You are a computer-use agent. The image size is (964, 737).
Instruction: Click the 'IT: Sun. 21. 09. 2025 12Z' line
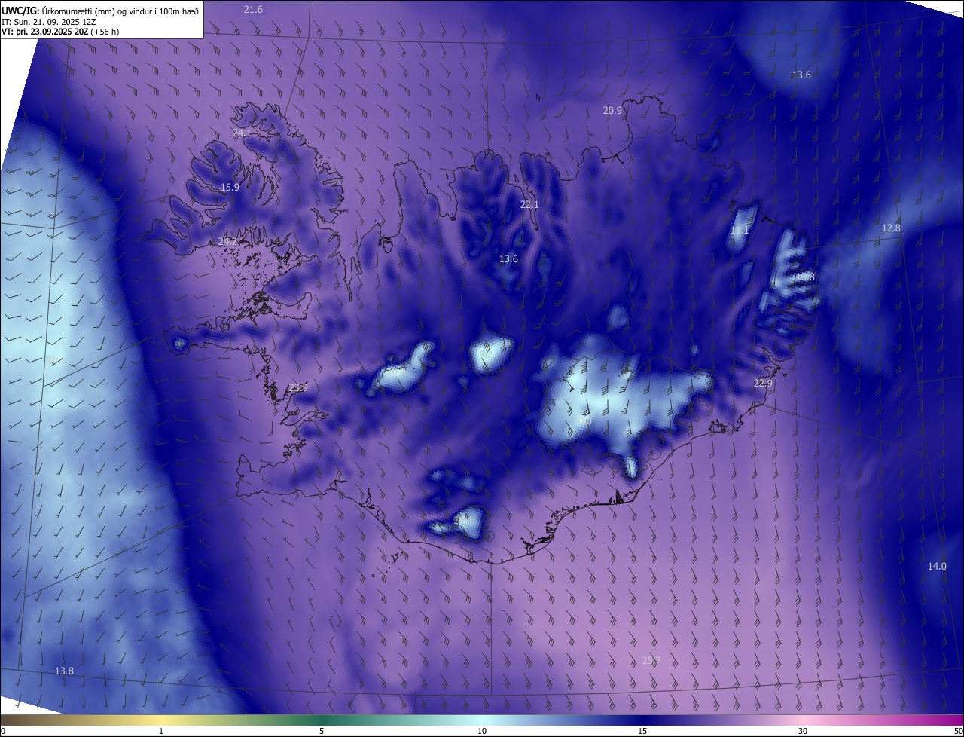click(48, 21)
